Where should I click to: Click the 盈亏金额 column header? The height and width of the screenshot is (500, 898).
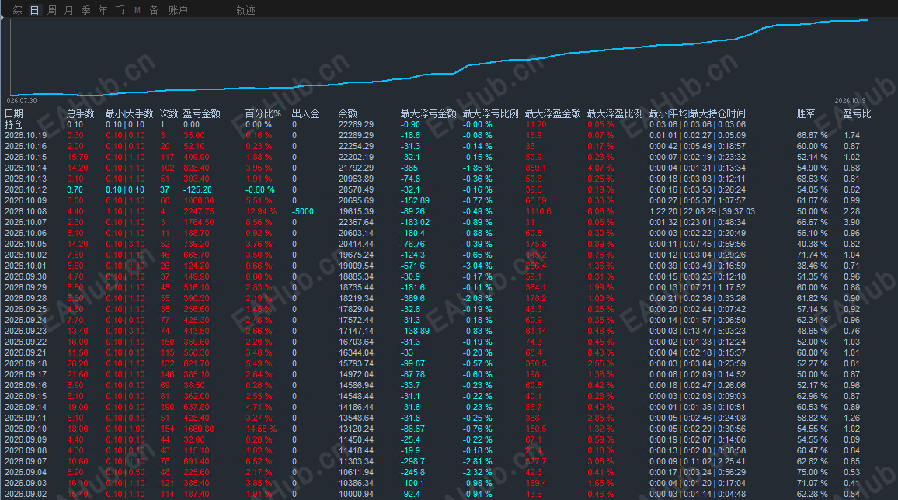click(202, 114)
